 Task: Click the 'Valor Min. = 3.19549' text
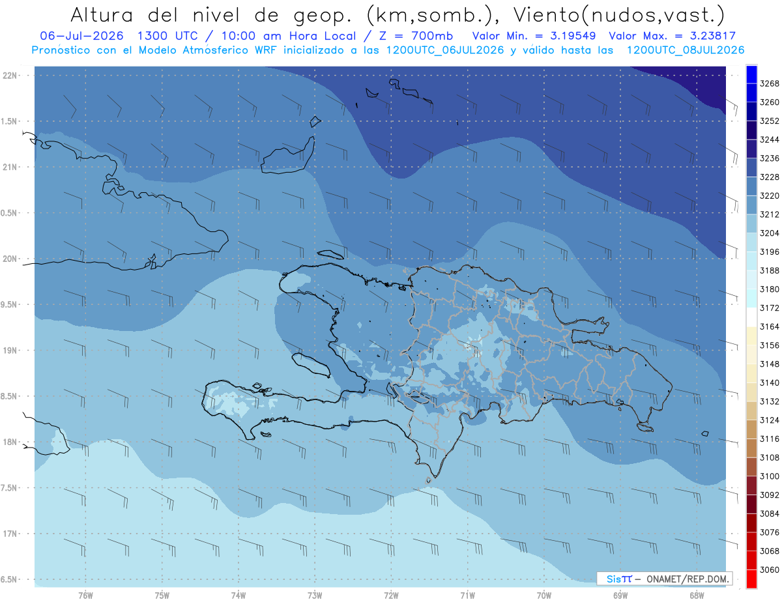[534, 36]
